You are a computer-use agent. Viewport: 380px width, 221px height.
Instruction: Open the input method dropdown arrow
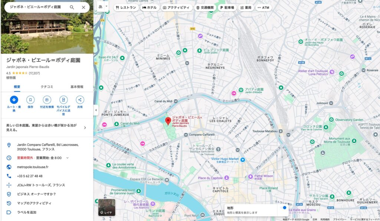pos(107,7)
